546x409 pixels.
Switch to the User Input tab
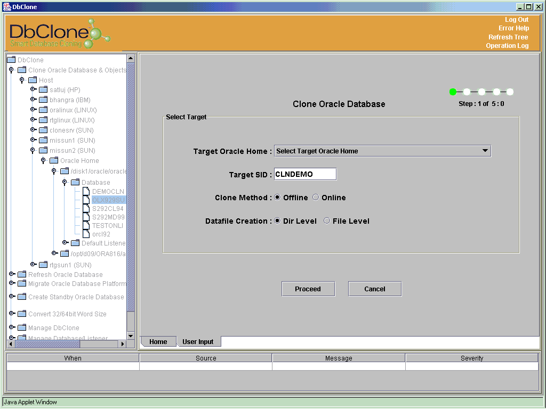pyautogui.click(x=198, y=341)
